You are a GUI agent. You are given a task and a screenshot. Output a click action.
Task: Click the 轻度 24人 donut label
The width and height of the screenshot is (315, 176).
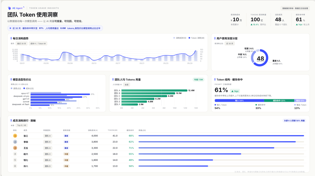point(249,49)
